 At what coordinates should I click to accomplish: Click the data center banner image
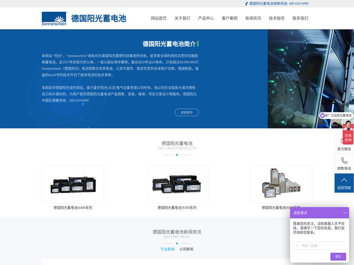pyautogui.click(x=311, y=79)
